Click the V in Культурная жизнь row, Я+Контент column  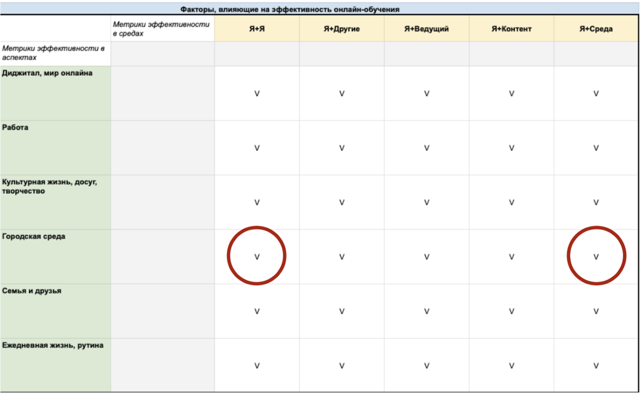point(511,203)
